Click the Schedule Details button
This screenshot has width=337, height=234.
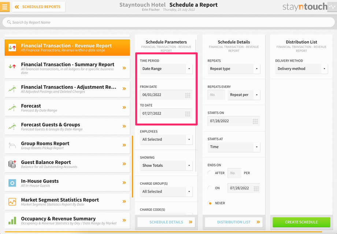pos(166,222)
